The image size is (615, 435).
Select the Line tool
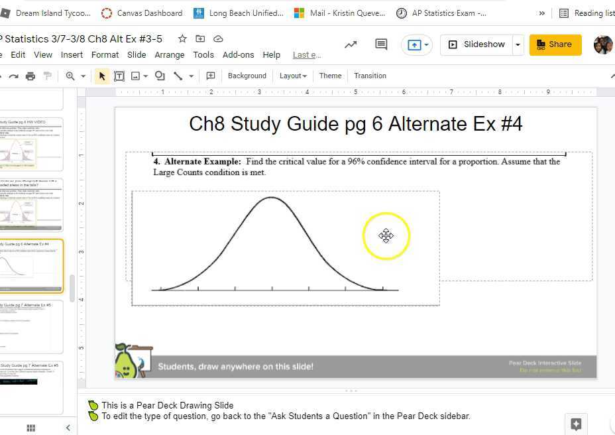(178, 76)
